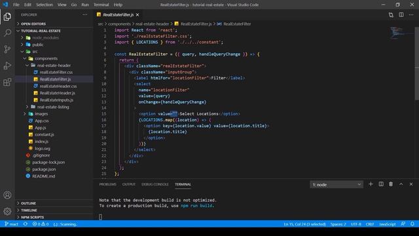
Task: Open the Explorer view in activity bar
Action: pyautogui.click(x=7, y=17)
